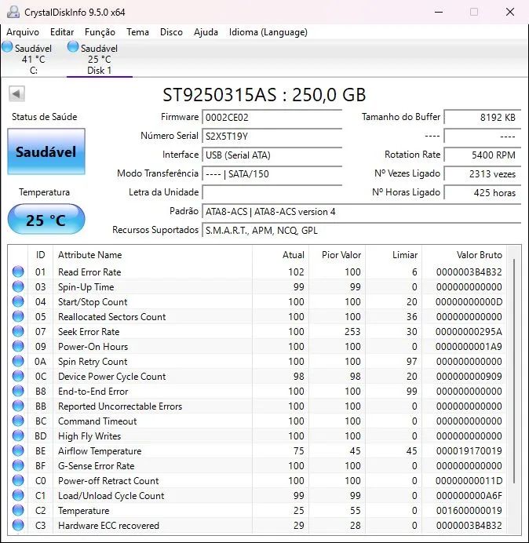This screenshot has height=543, width=529.
Task: Click raw value 001600000019 in Temperature row
Action: (469, 511)
